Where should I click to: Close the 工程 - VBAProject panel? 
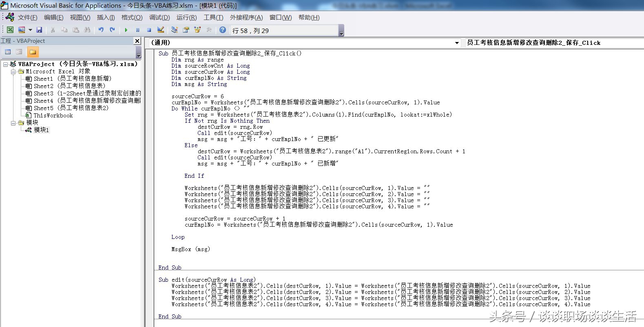point(137,41)
